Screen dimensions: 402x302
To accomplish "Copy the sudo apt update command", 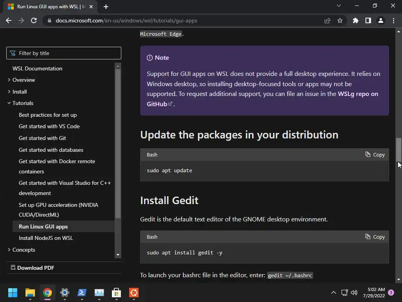I will point(375,155).
